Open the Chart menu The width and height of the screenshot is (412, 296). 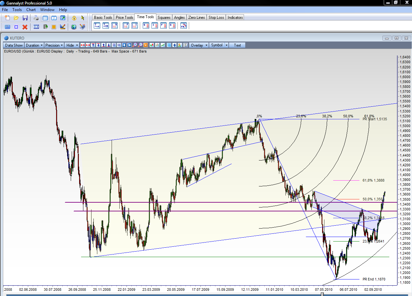pyautogui.click(x=31, y=10)
